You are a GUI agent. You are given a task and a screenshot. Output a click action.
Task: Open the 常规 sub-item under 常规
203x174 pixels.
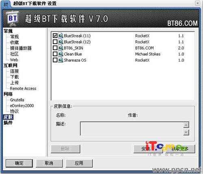(x=15, y=37)
